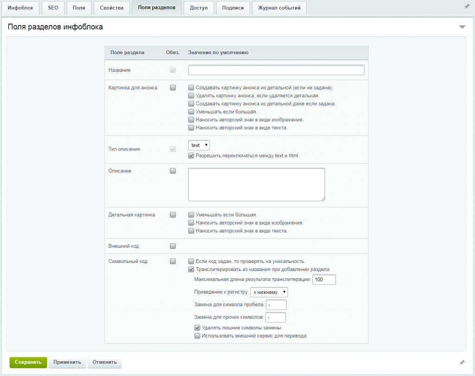This screenshot has width=475, height=376.
Task: Click the Описание default value textarea
Action: (257, 184)
